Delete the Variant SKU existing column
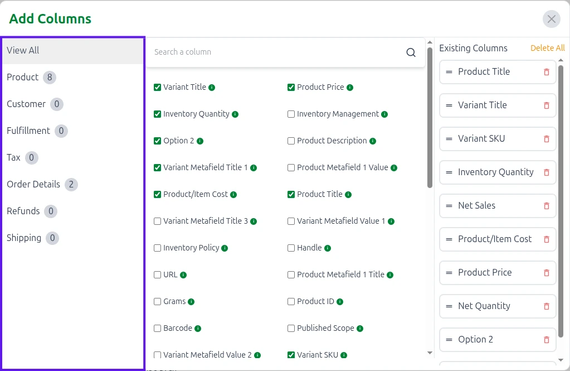The height and width of the screenshot is (371, 570). [x=546, y=139]
